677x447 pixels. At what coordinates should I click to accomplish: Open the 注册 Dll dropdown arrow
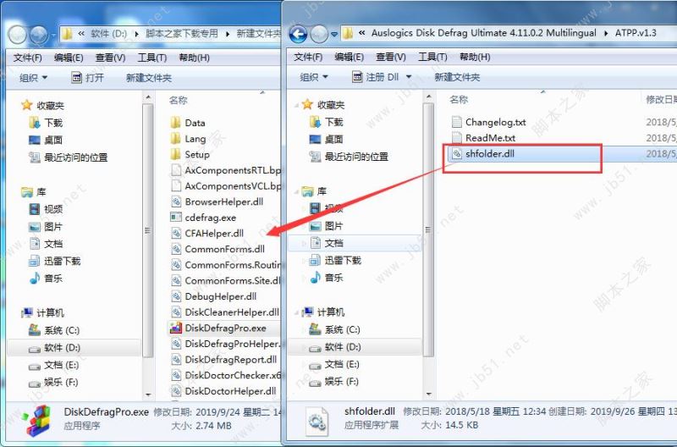pos(409,77)
